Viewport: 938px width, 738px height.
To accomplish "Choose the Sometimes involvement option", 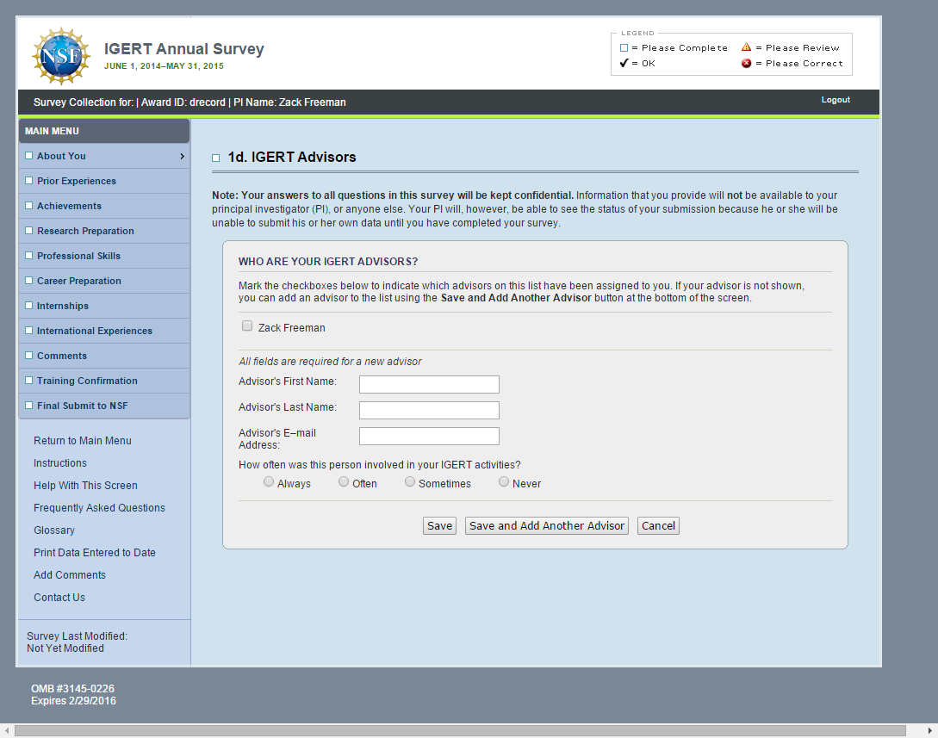I will click(410, 482).
